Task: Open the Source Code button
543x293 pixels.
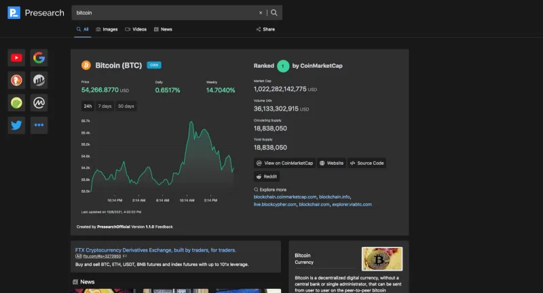Action: click(x=367, y=163)
